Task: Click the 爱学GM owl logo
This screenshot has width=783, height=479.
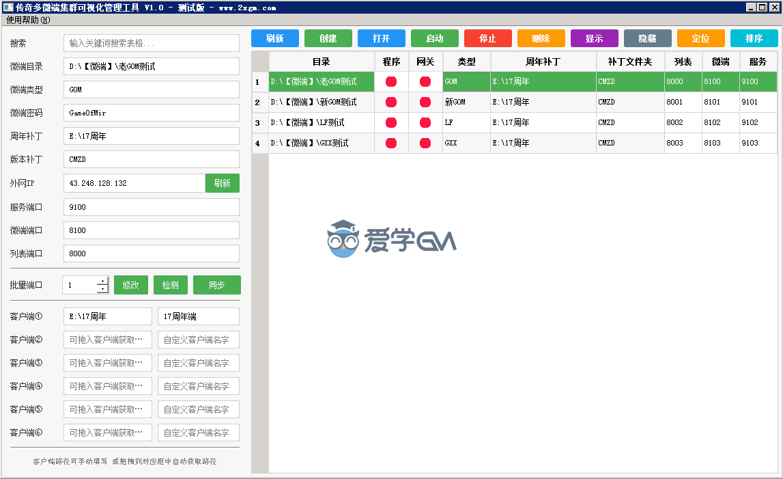Action: point(343,239)
